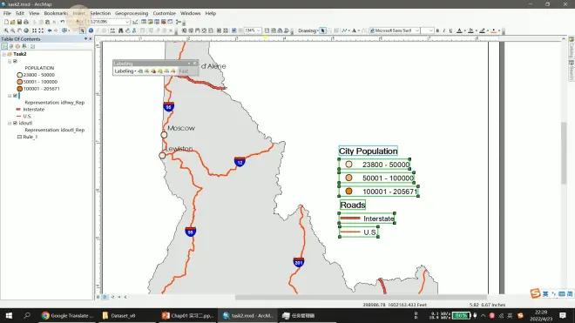
Task: Collapse the Task2 data frame tree
Action: [x=4, y=54]
